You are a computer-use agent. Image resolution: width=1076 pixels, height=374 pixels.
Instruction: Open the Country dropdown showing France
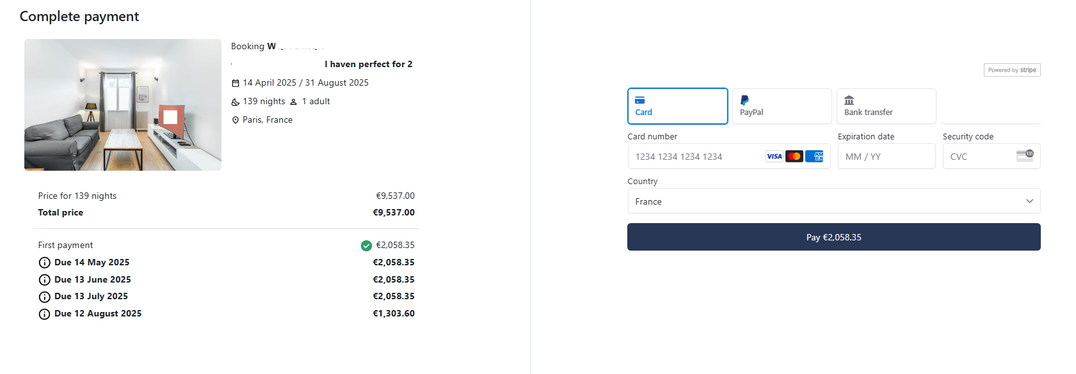[x=834, y=201]
